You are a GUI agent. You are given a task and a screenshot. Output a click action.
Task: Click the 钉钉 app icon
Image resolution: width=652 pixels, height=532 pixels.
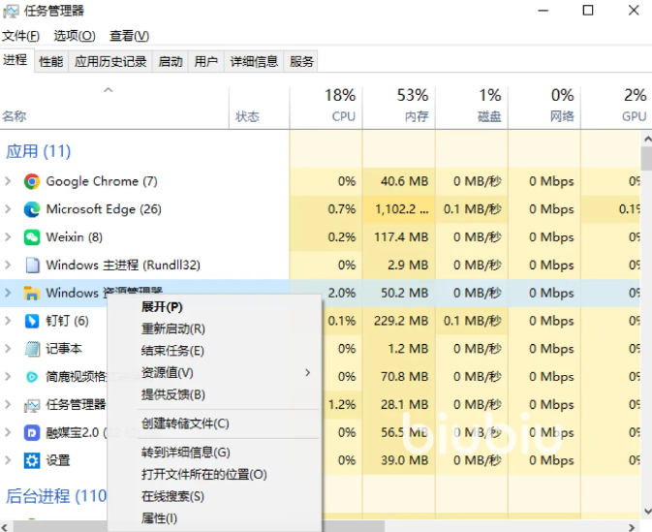[x=32, y=321]
